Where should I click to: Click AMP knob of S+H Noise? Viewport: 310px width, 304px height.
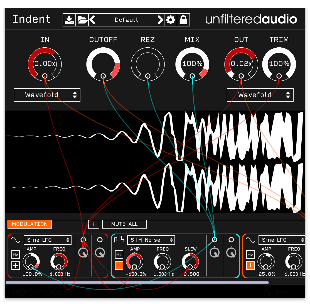[x=135, y=262]
